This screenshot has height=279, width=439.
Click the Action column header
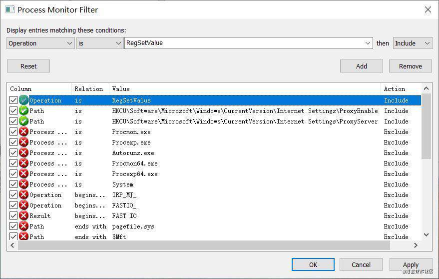tap(401, 89)
